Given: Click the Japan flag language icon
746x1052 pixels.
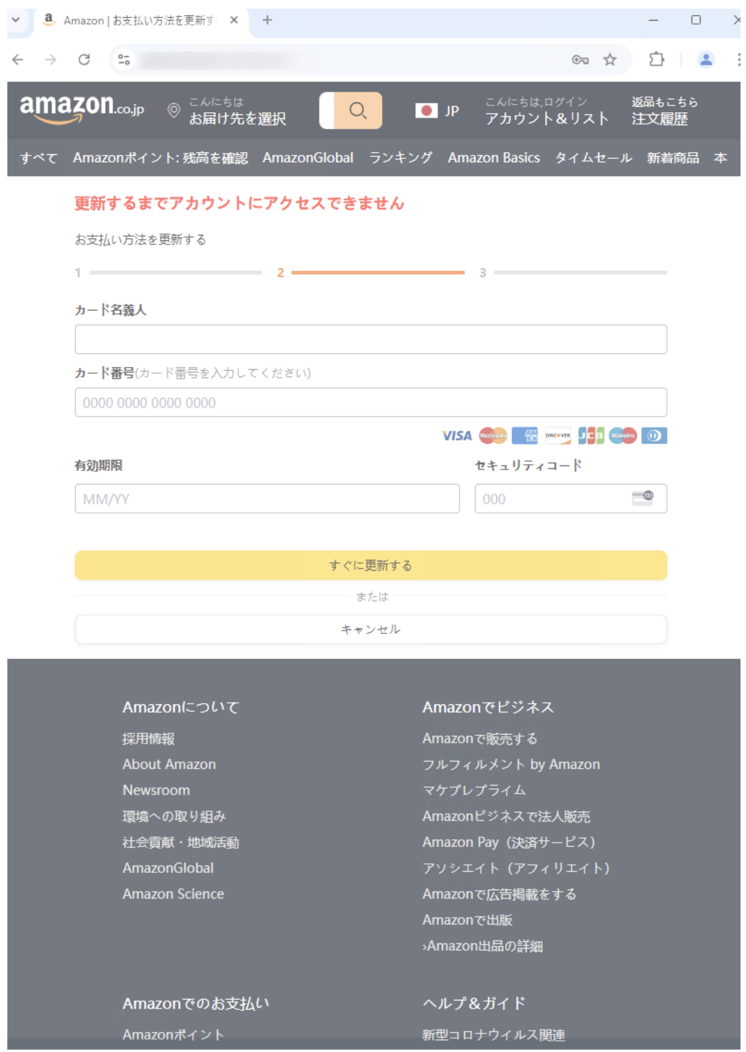Looking at the screenshot, I should click(427, 110).
